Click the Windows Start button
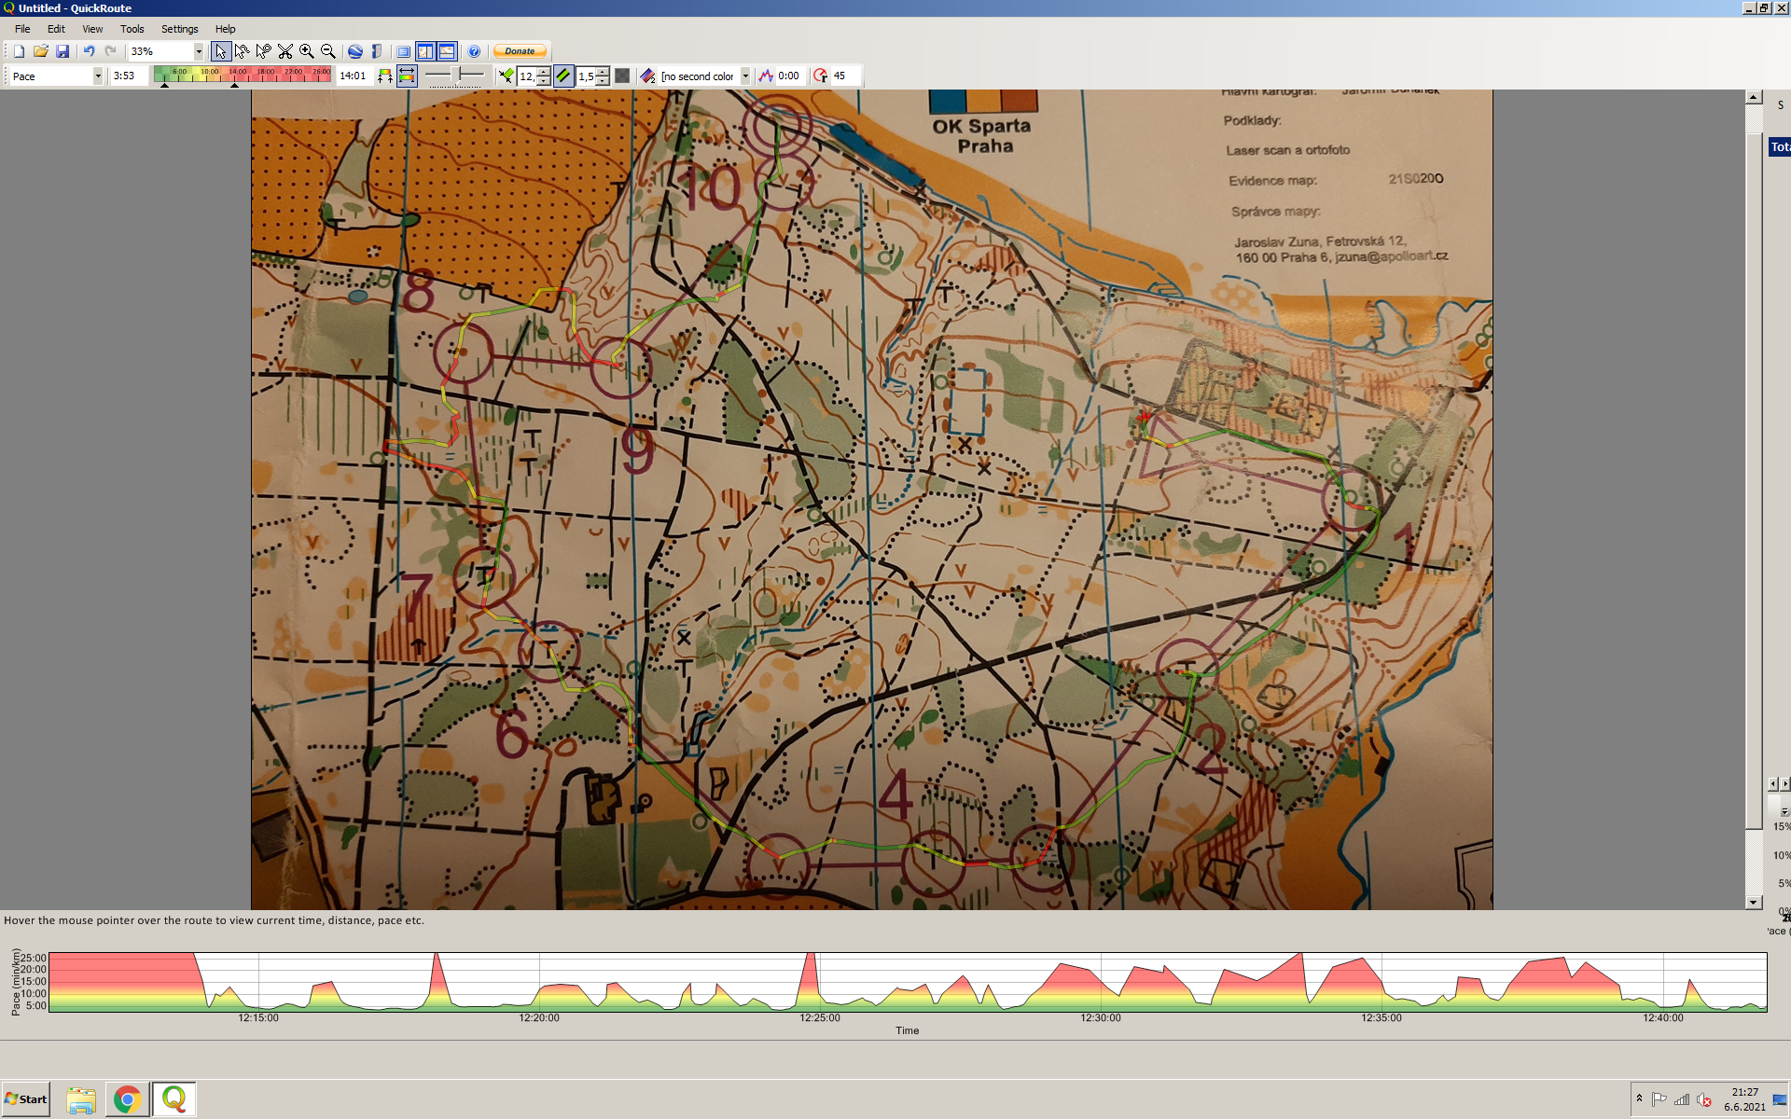This screenshot has width=1791, height=1119. pos(26,1098)
